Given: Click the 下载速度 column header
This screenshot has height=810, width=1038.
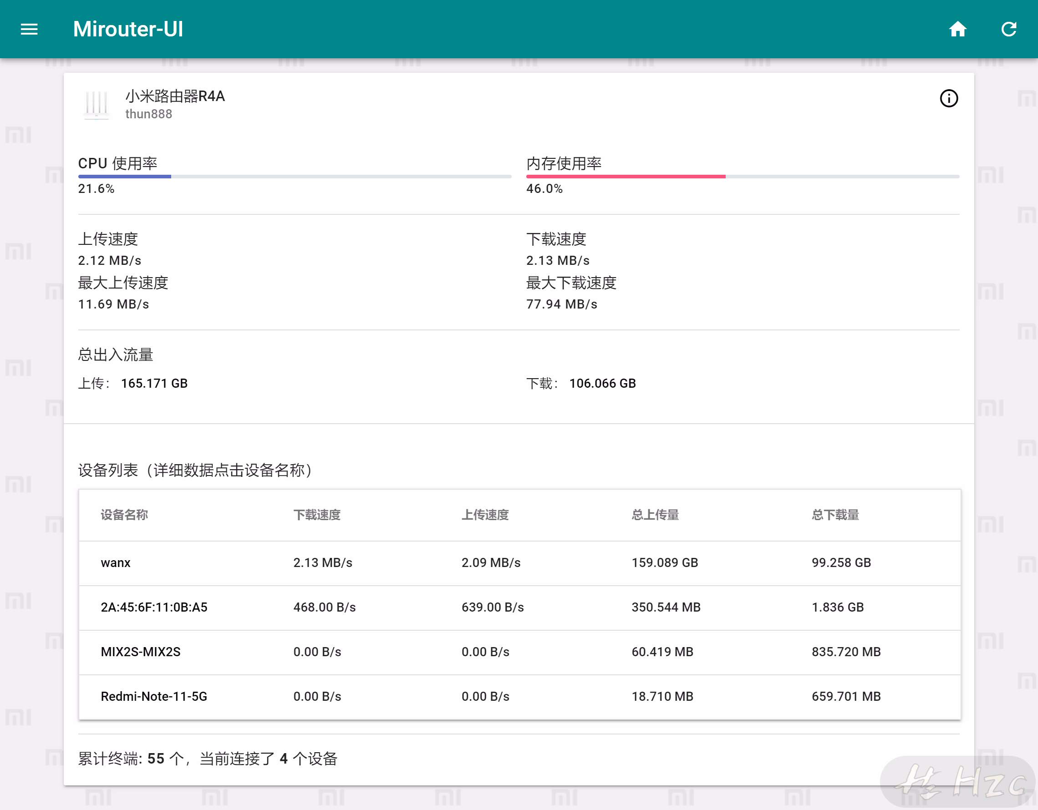Looking at the screenshot, I should click(x=317, y=515).
